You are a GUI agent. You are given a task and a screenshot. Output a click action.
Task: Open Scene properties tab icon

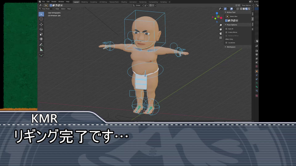point(257,62)
